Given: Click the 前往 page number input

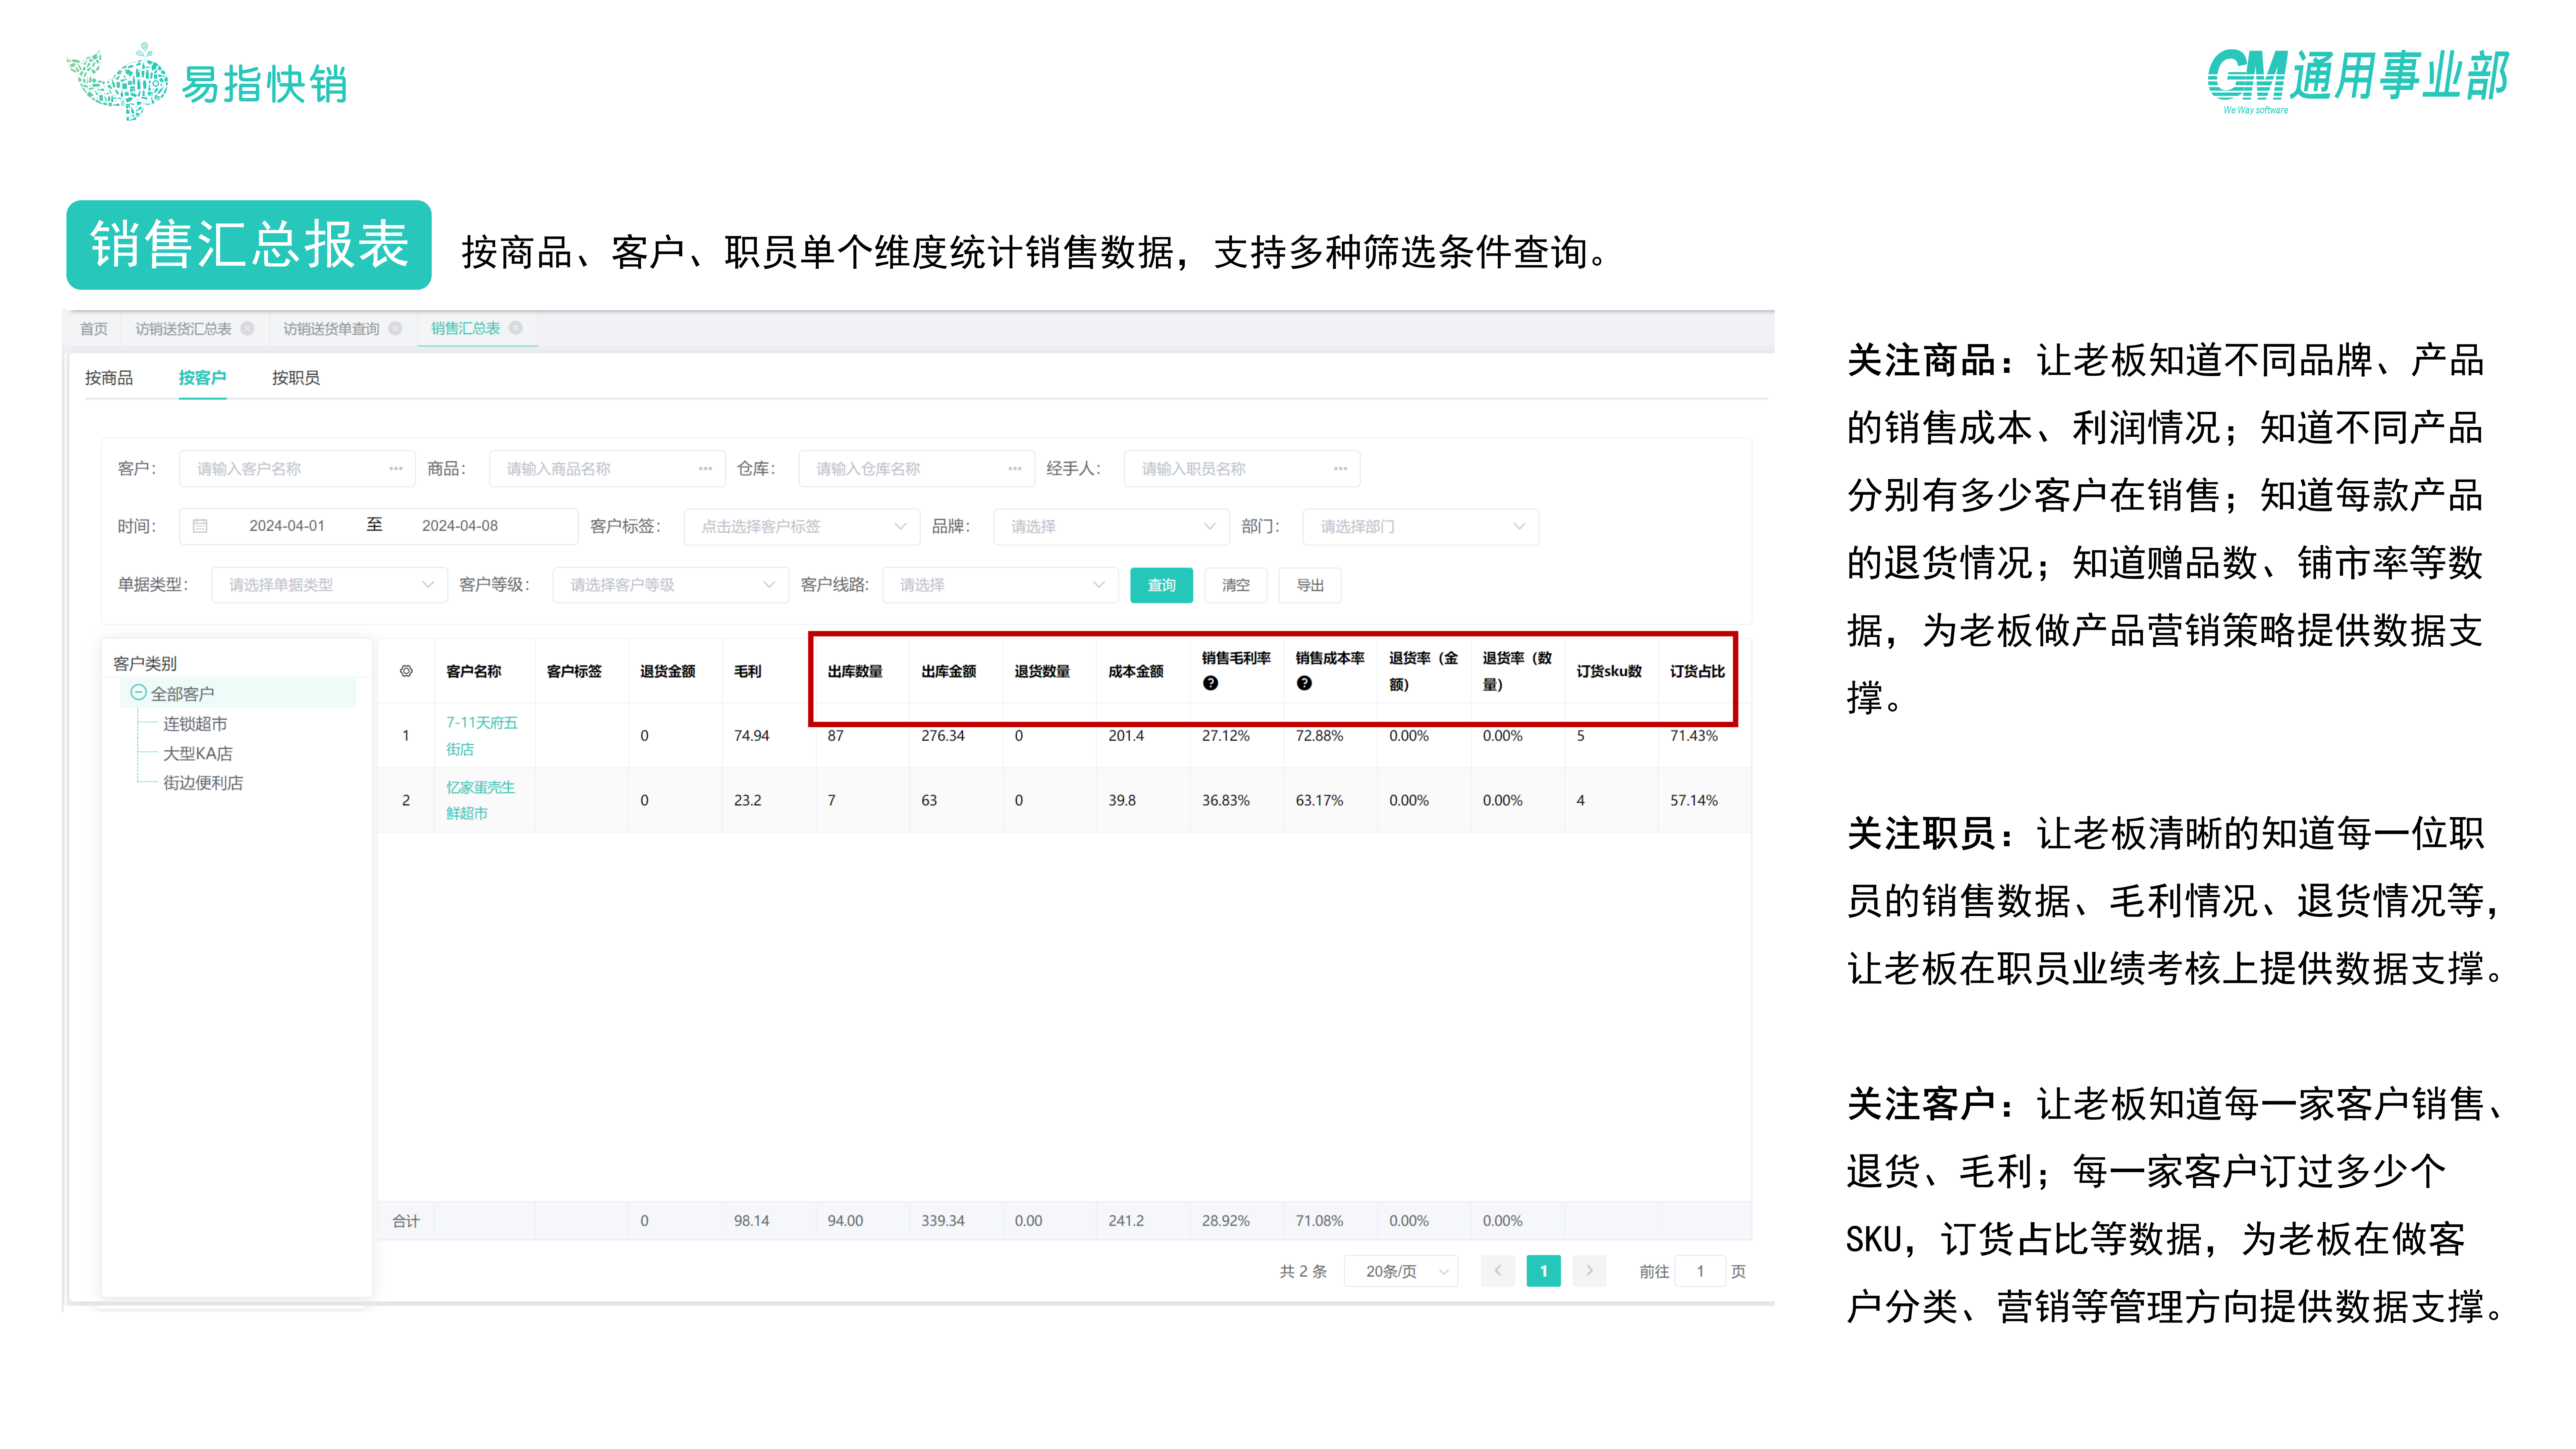Looking at the screenshot, I should pos(1700,1271).
